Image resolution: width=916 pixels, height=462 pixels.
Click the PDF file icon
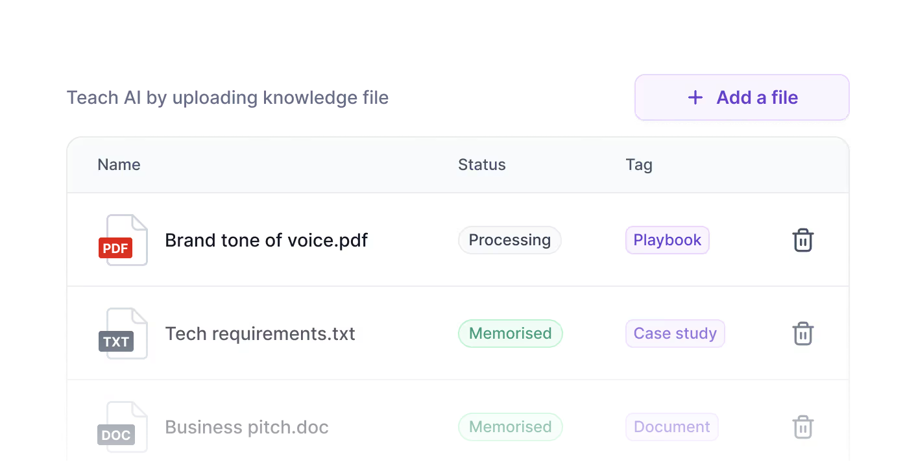[x=123, y=240]
